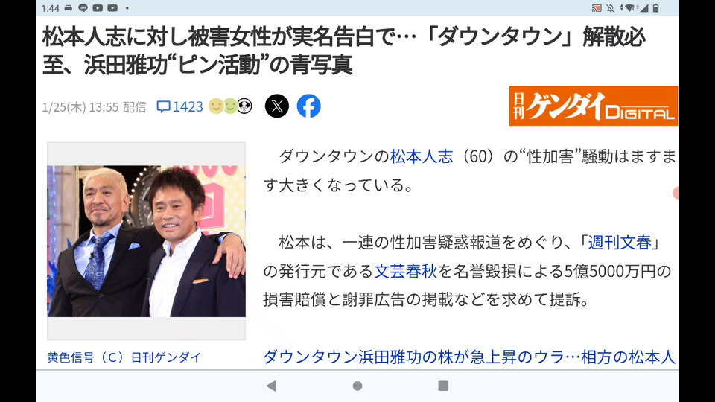The width and height of the screenshot is (715, 402).
Task: Tap the Android back navigation button
Action: pos(271,386)
